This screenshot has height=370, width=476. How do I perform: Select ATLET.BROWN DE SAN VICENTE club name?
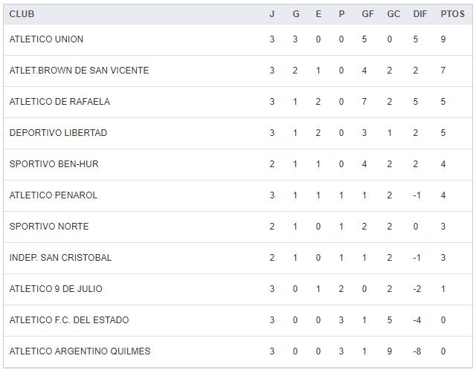(79, 71)
